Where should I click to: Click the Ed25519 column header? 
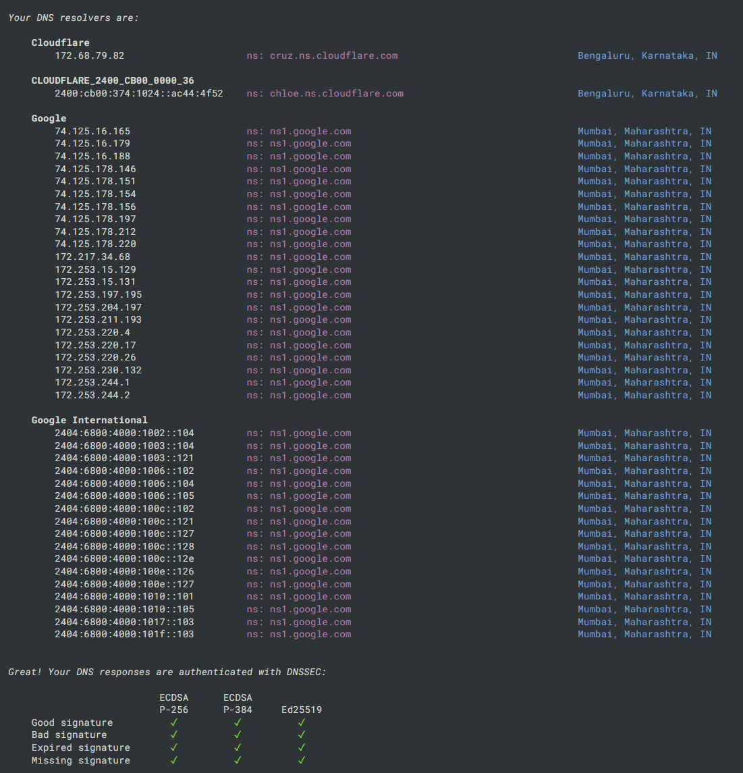point(302,710)
